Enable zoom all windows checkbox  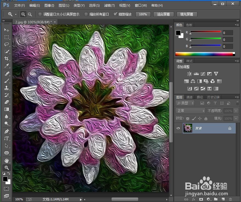86,14
